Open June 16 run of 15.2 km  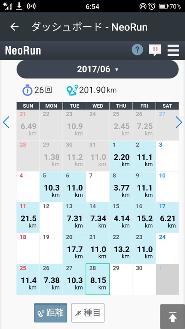(144, 218)
